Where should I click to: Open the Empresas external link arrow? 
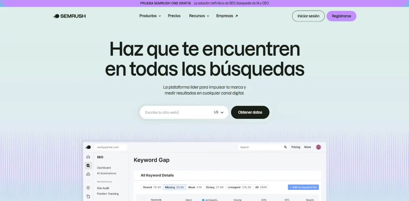point(237,16)
